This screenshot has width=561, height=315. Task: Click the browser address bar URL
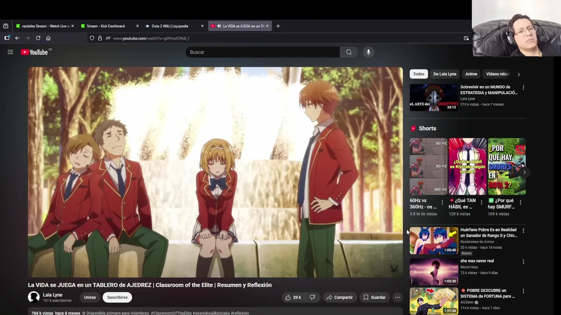[x=151, y=38]
